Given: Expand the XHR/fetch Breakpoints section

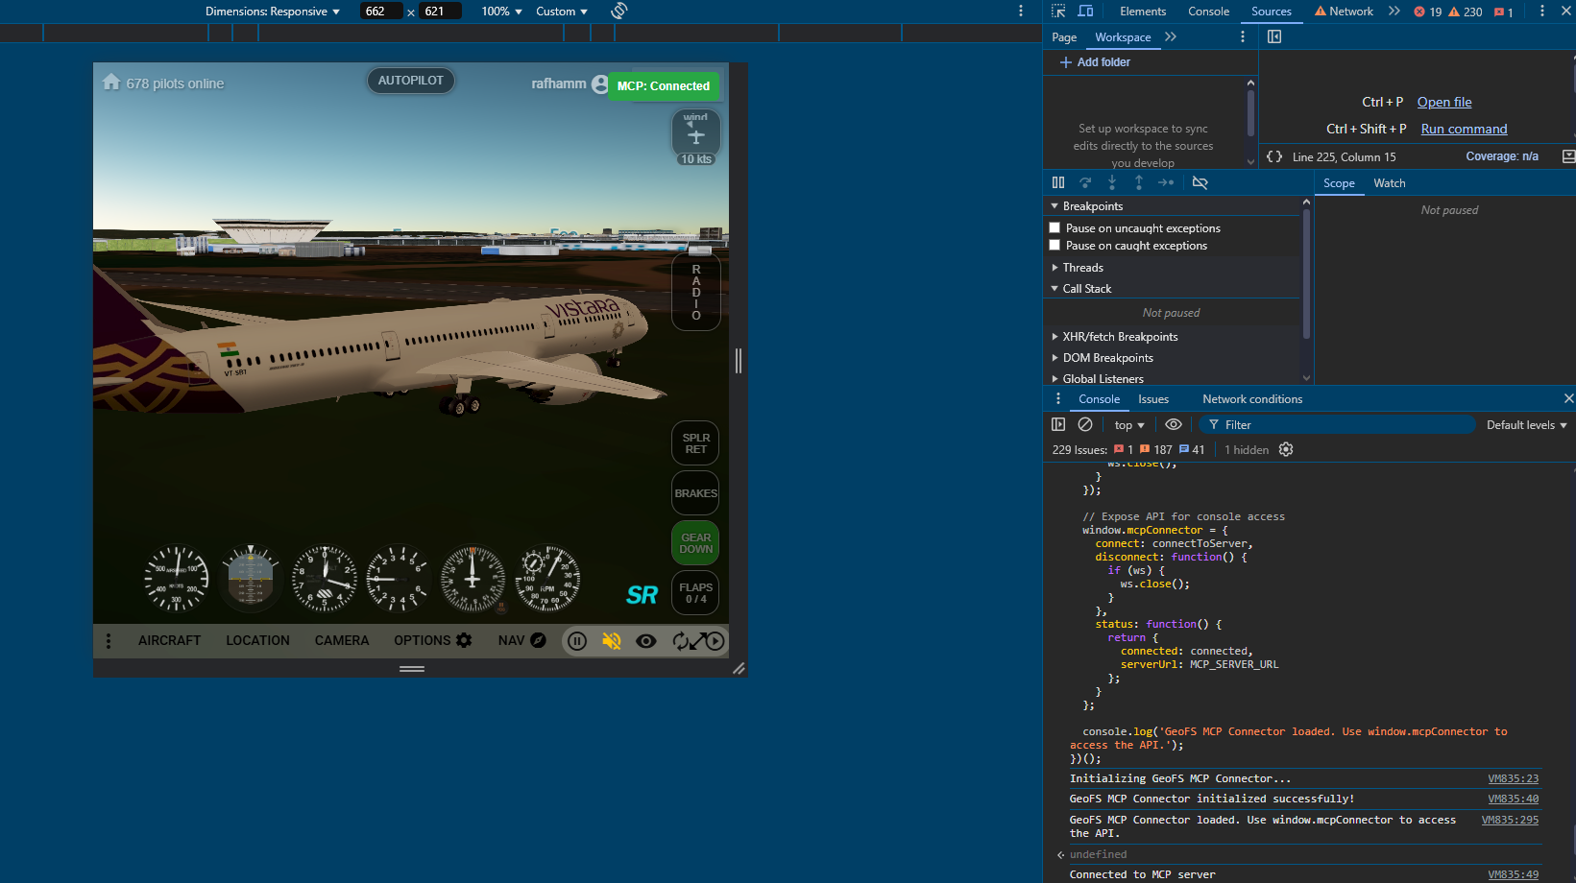Looking at the screenshot, I should 1119,337.
